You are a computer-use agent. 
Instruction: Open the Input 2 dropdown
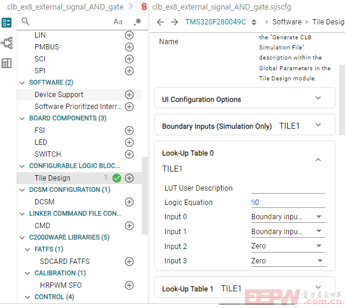point(288,246)
